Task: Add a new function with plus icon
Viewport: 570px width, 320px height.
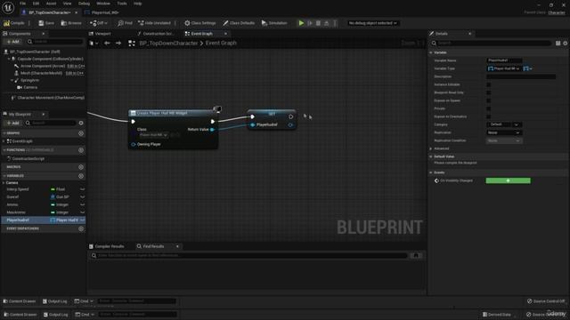Action: pos(81,150)
